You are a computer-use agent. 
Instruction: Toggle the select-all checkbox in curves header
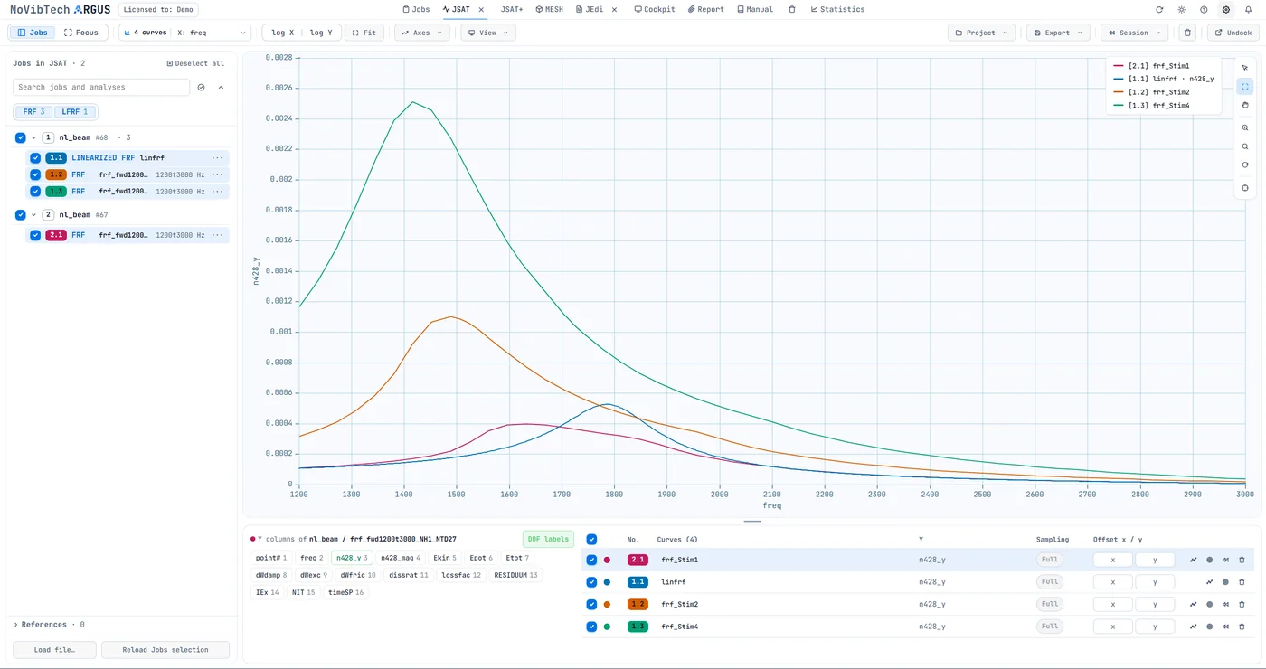coord(591,539)
